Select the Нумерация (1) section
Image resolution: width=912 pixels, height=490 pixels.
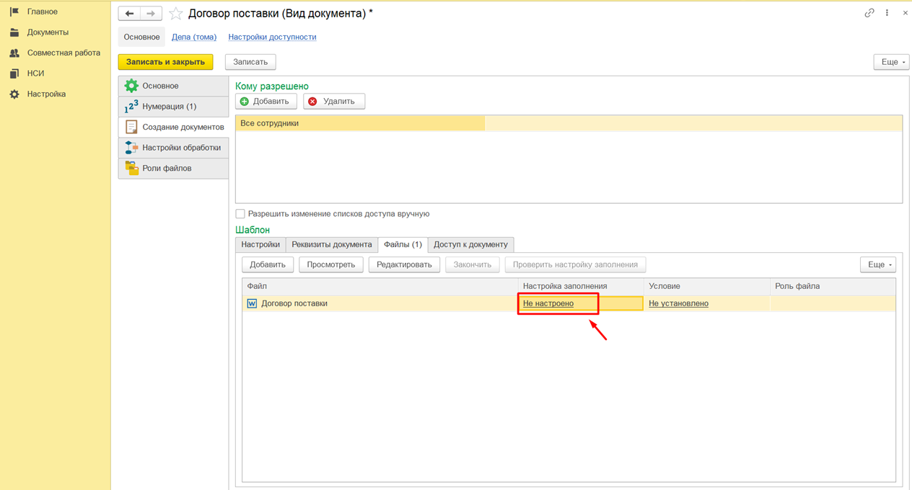coord(173,107)
